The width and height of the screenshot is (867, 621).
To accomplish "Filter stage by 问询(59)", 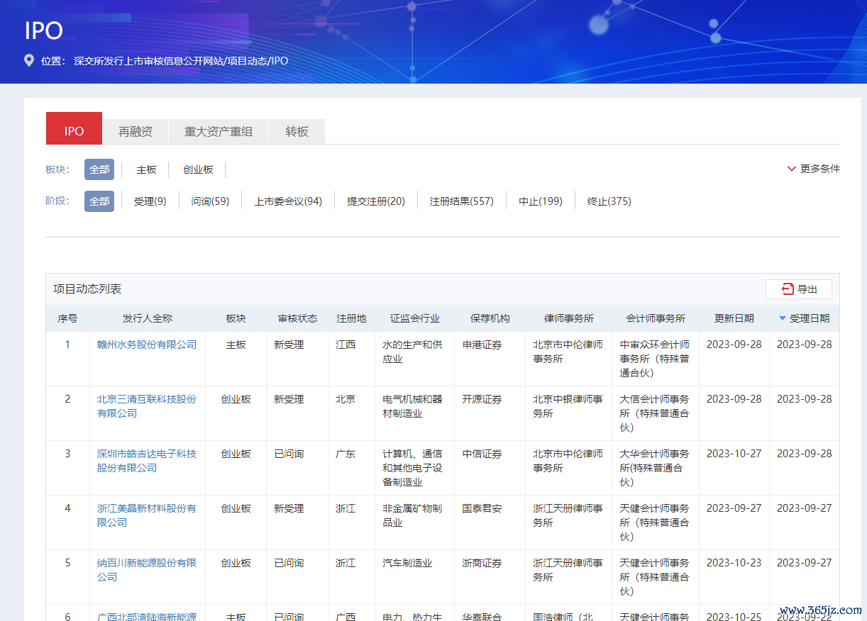I will pyautogui.click(x=211, y=201).
